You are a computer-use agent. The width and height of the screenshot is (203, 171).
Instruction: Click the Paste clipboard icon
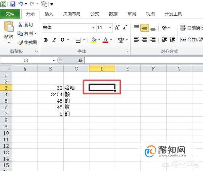[x=9, y=27]
